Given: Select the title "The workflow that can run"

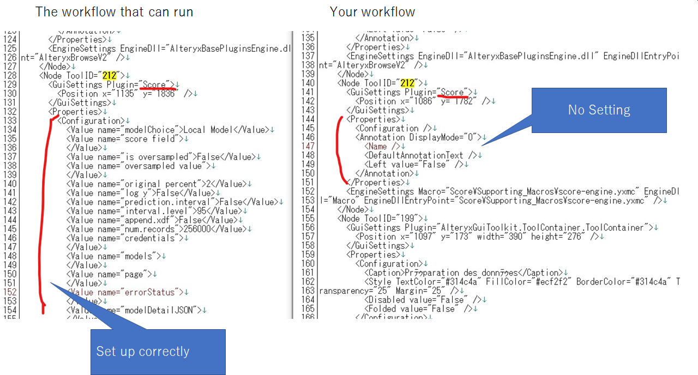Looking at the screenshot, I should point(114,11).
